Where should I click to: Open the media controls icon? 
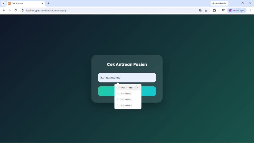click(x=223, y=10)
